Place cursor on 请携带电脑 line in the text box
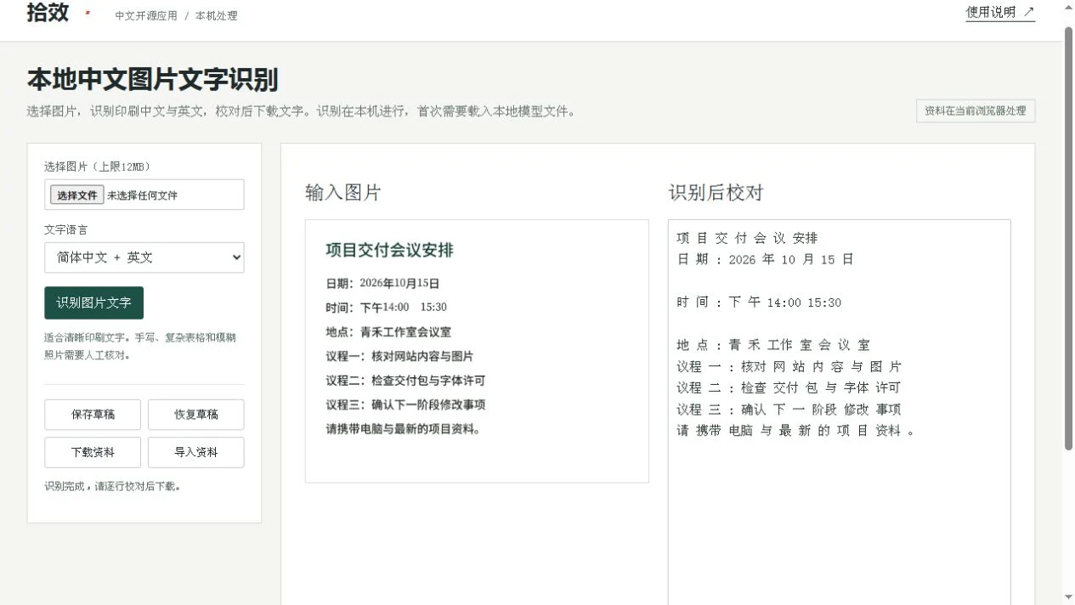 click(796, 430)
